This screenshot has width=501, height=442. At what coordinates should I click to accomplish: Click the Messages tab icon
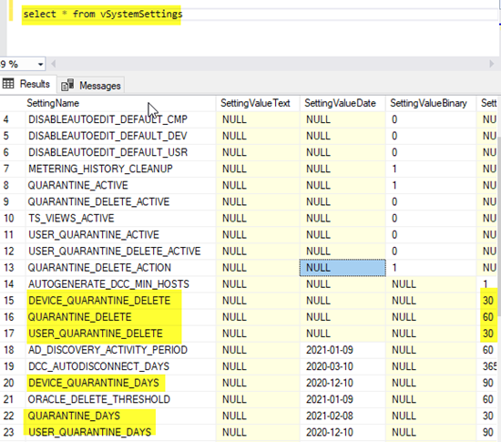(x=67, y=85)
